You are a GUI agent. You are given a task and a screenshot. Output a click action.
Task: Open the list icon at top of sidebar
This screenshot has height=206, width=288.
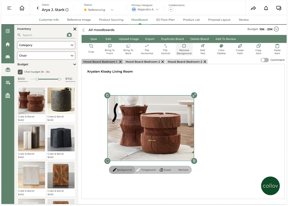[x=8, y=31]
